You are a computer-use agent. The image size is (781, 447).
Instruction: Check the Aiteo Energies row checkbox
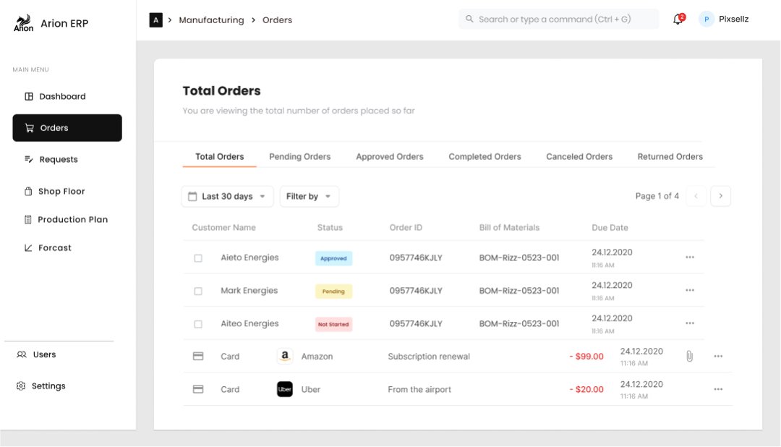[x=198, y=324]
